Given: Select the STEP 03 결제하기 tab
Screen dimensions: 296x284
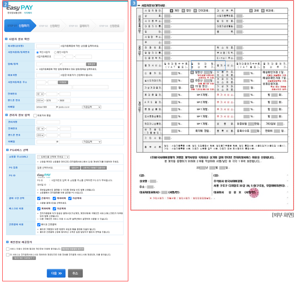Looking at the screenshot, I should [79, 26].
